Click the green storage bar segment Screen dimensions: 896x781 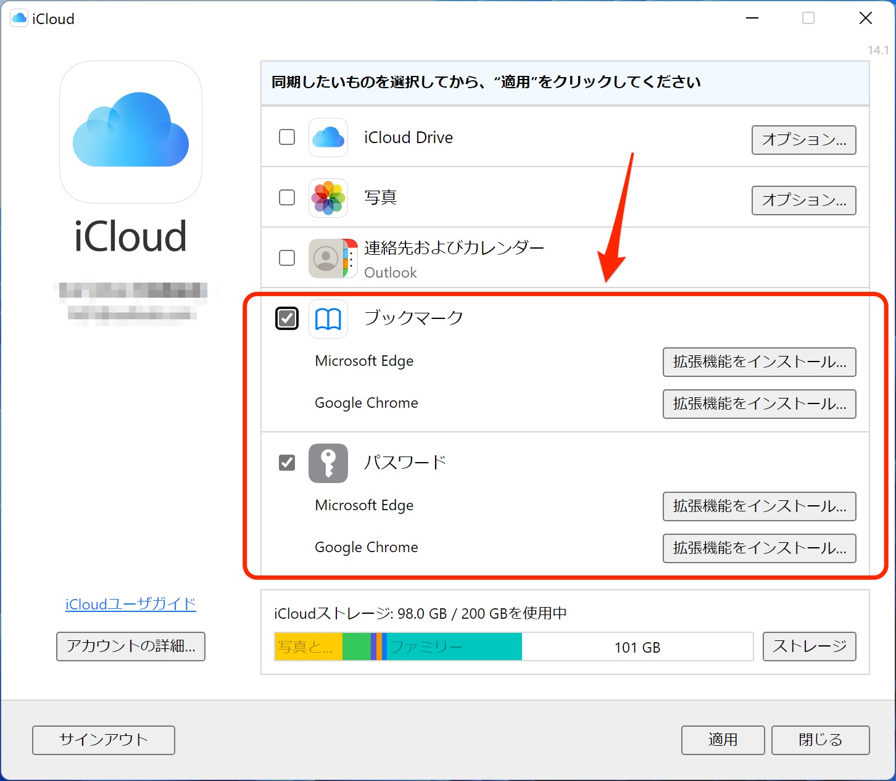click(x=357, y=647)
